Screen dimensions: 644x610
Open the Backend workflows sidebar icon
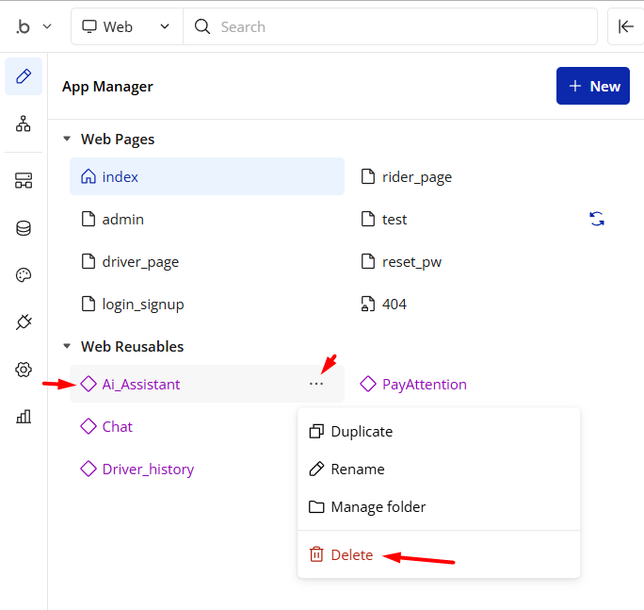(24, 181)
